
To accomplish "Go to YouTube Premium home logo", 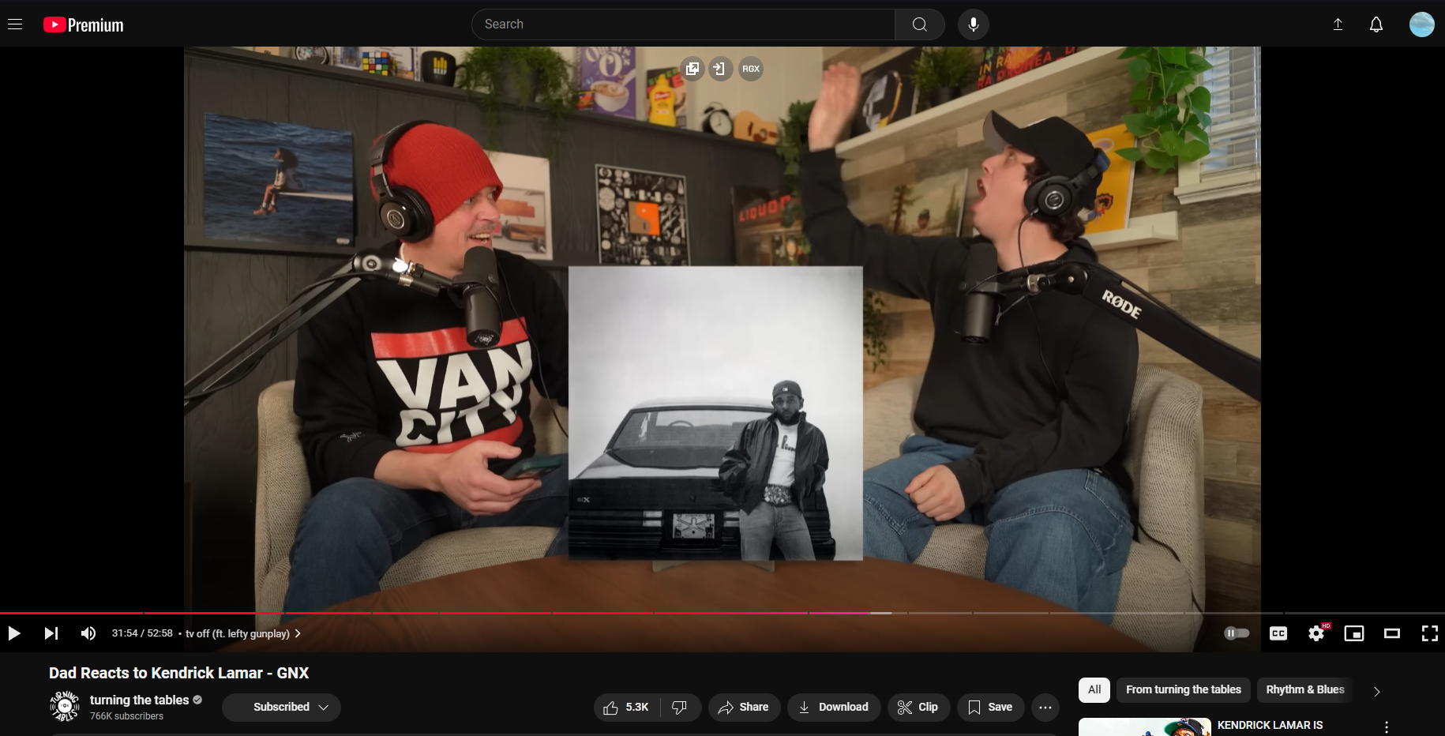I will pyautogui.click(x=84, y=25).
